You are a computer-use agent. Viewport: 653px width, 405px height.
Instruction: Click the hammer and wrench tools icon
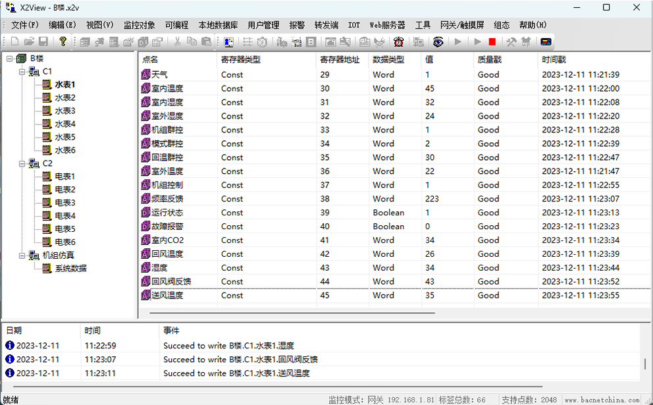(x=511, y=41)
